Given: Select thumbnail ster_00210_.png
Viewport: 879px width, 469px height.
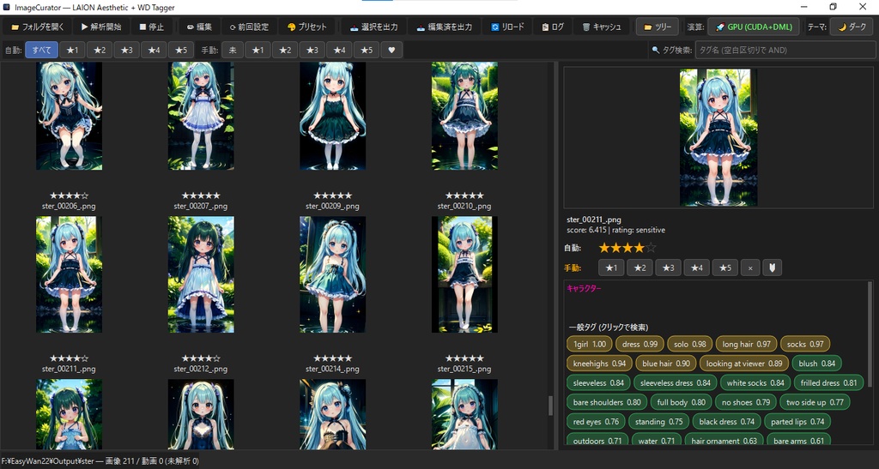Looking at the screenshot, I should point(464,116).
